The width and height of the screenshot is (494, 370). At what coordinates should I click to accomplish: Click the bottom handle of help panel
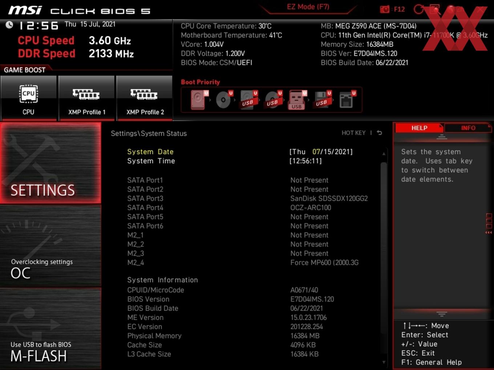pos(442,314)
